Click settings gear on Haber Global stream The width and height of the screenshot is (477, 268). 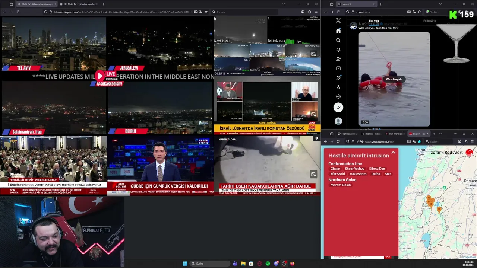317,138
